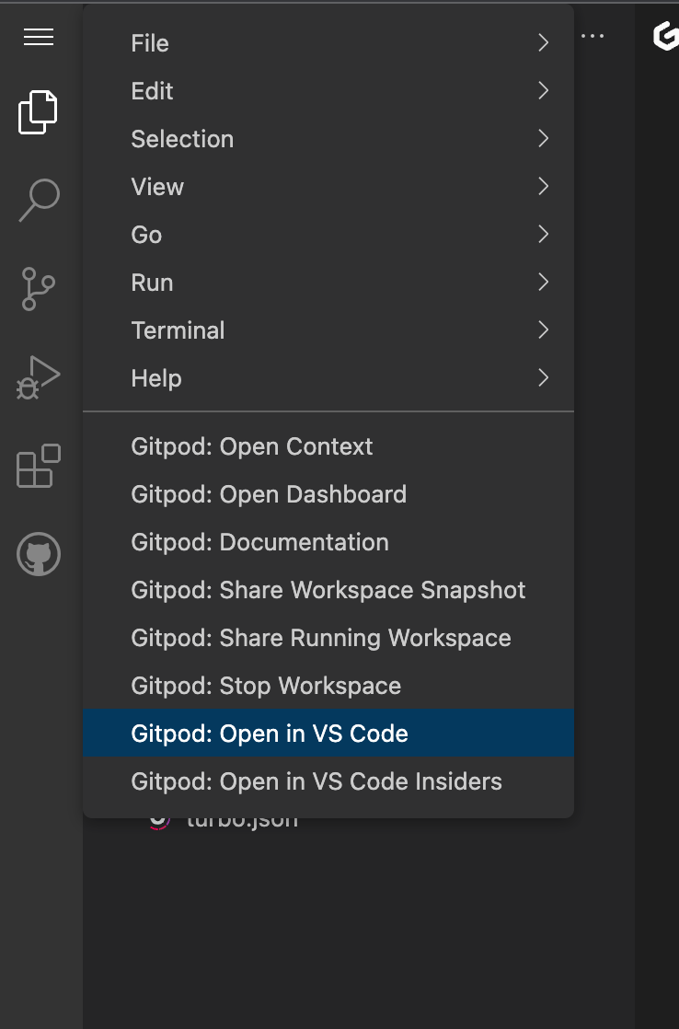The image size is (679, 1029).
Task: Open the Run and Debug panel
Action: (38, 376)
